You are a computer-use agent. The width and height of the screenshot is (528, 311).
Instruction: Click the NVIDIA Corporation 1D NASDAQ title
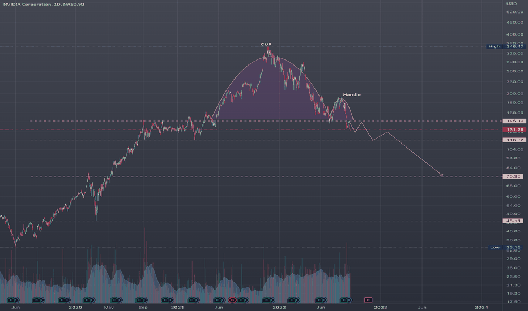(x=44, y=4)
